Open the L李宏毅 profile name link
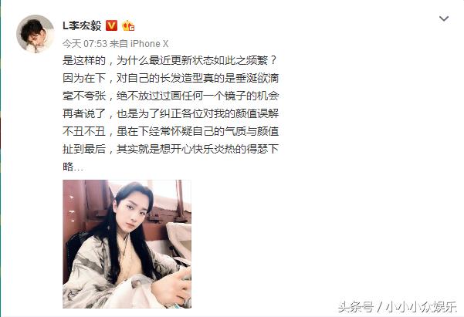Viewport: 464px width, 317px height. coord(82,25)
